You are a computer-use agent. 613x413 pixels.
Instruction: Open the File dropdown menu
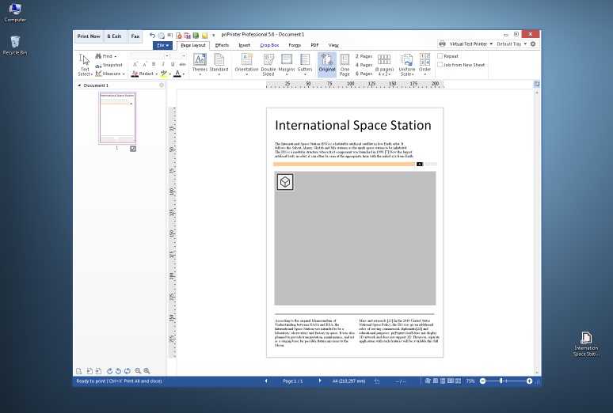[x=162, y=45]
